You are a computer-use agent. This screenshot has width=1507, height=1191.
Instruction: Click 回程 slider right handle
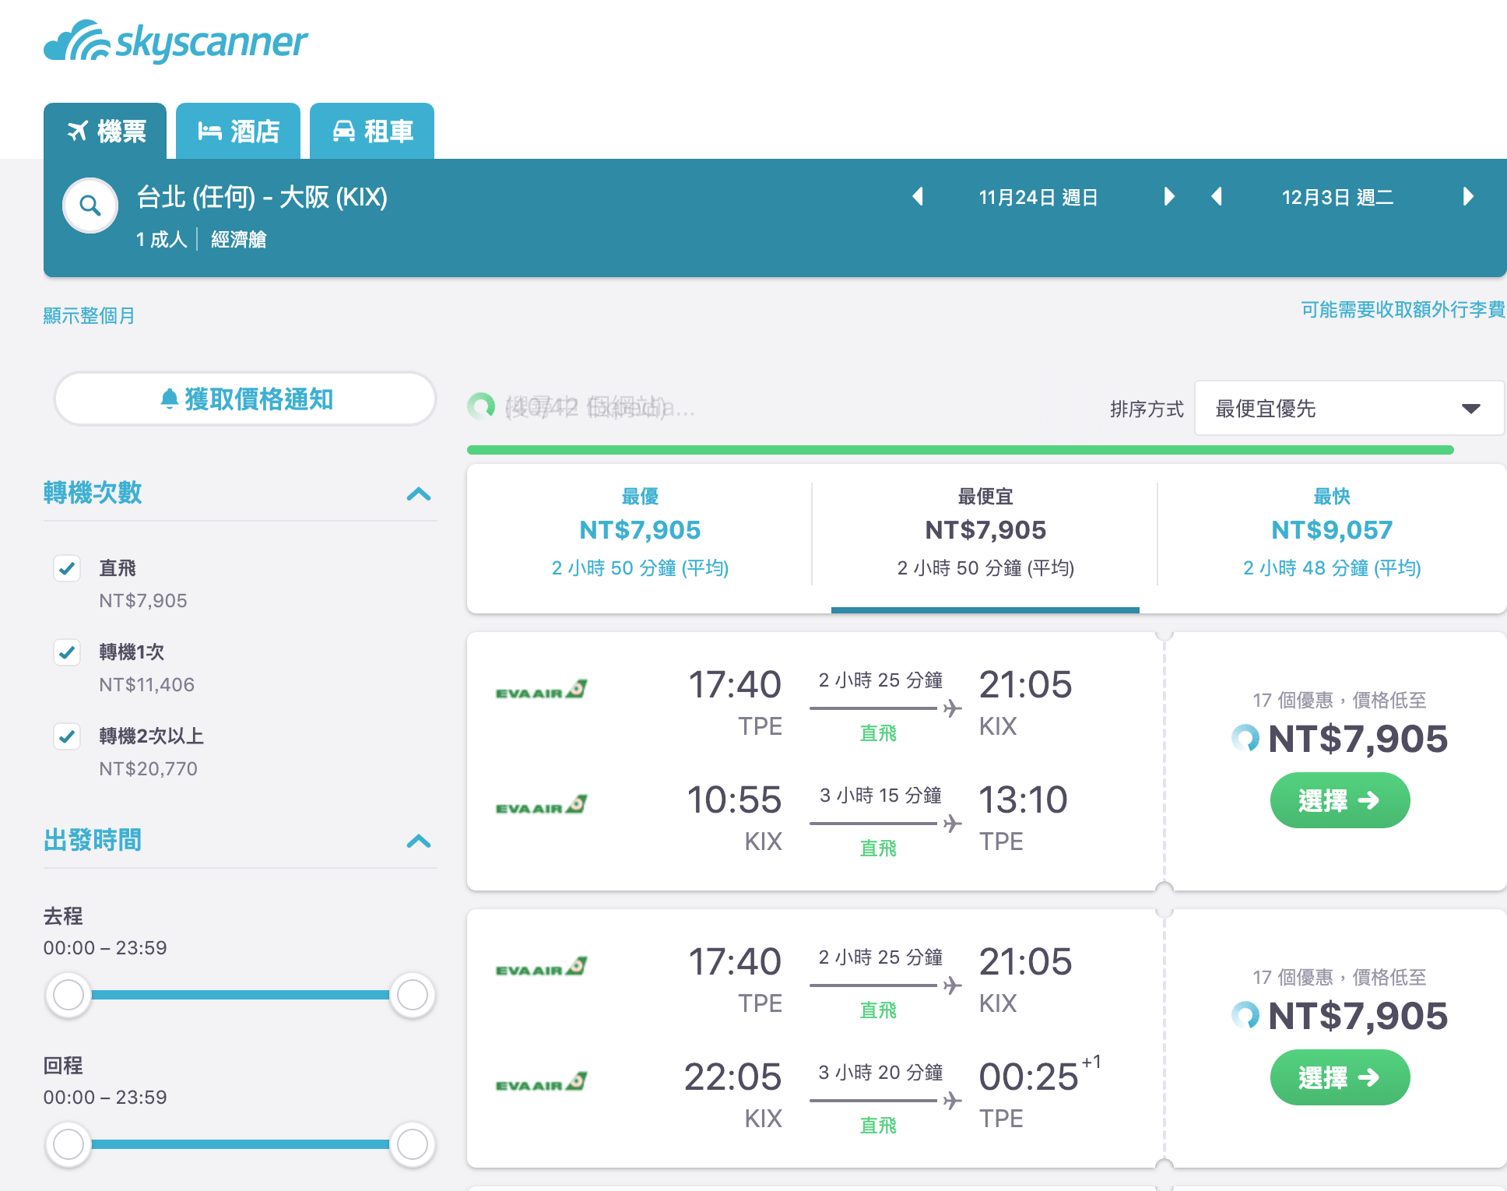click(x=413, y=1144)
